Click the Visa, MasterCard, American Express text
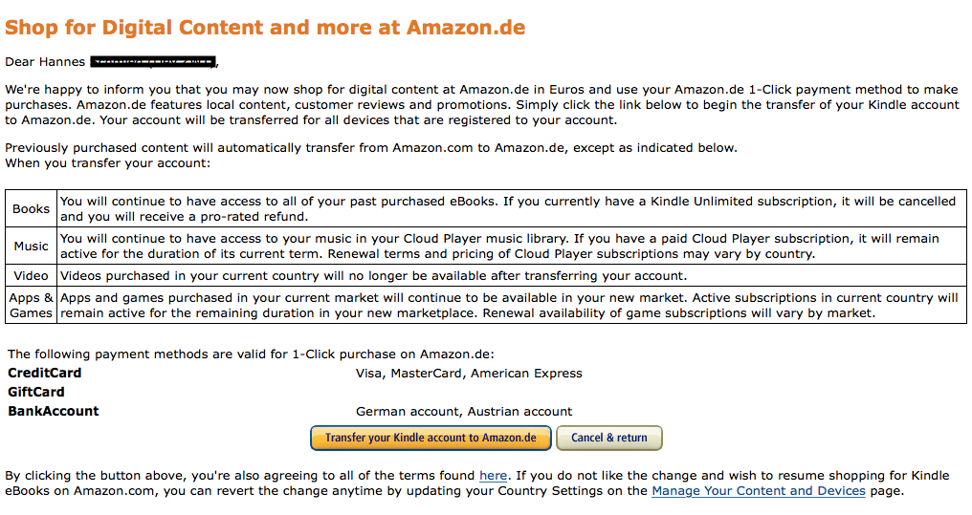Screen dimensions: 972x515 pos(469,374)
